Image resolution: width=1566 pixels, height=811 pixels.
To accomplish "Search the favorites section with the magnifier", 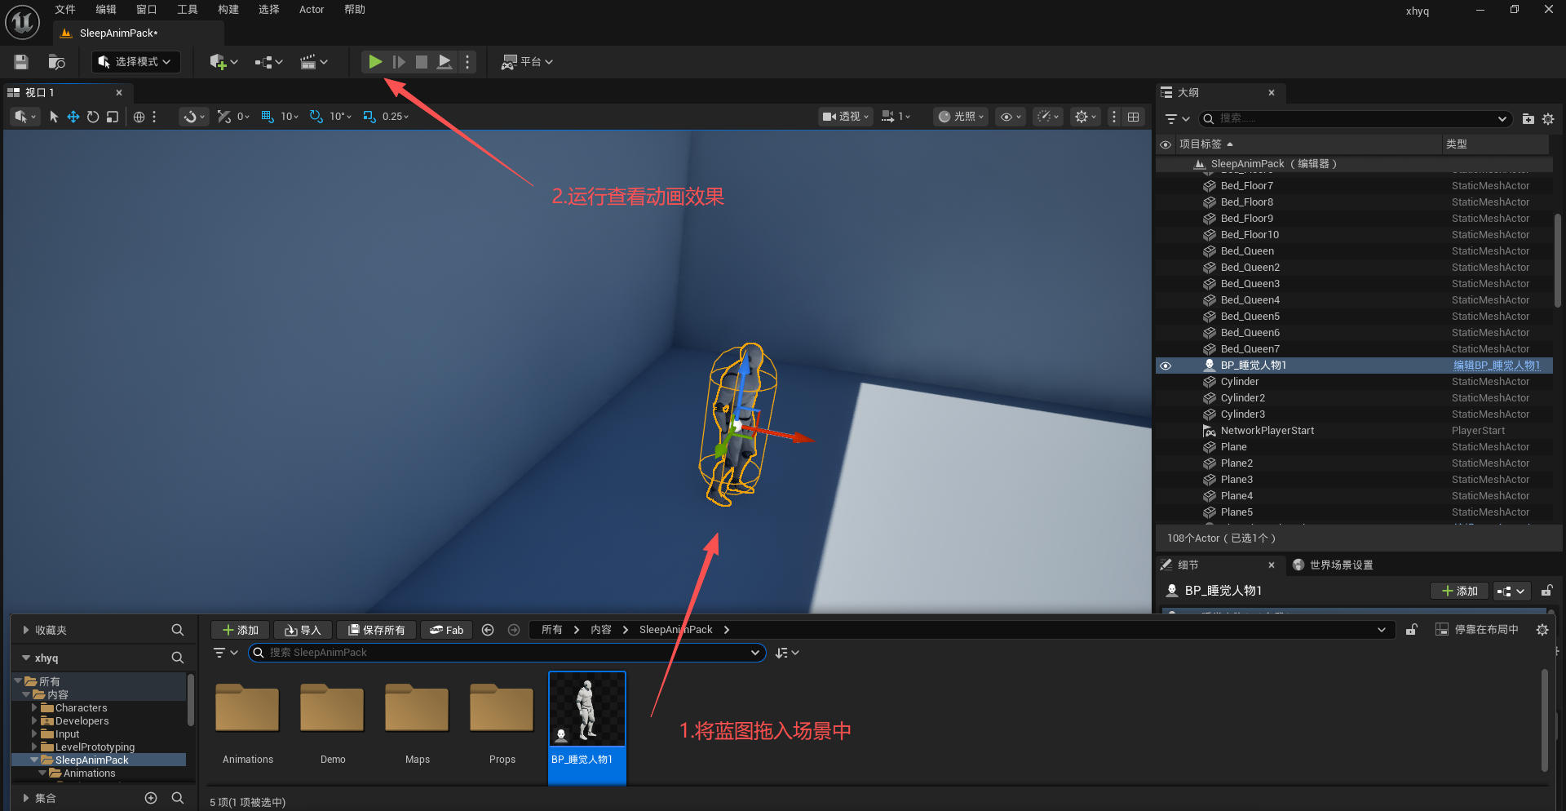I will pos(178,630).
